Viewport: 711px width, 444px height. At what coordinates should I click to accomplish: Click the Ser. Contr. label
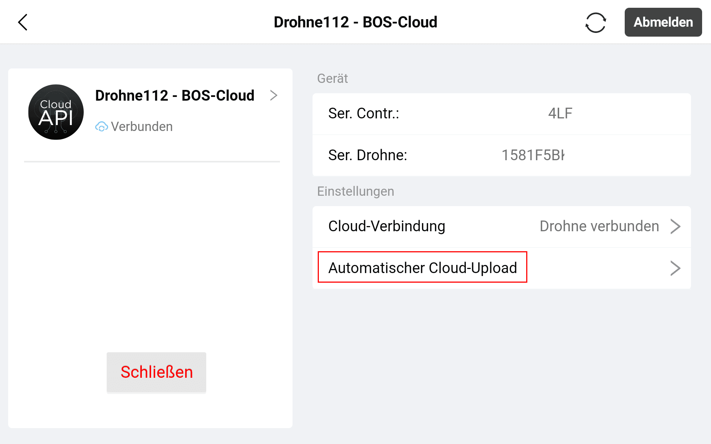point(363,113)
